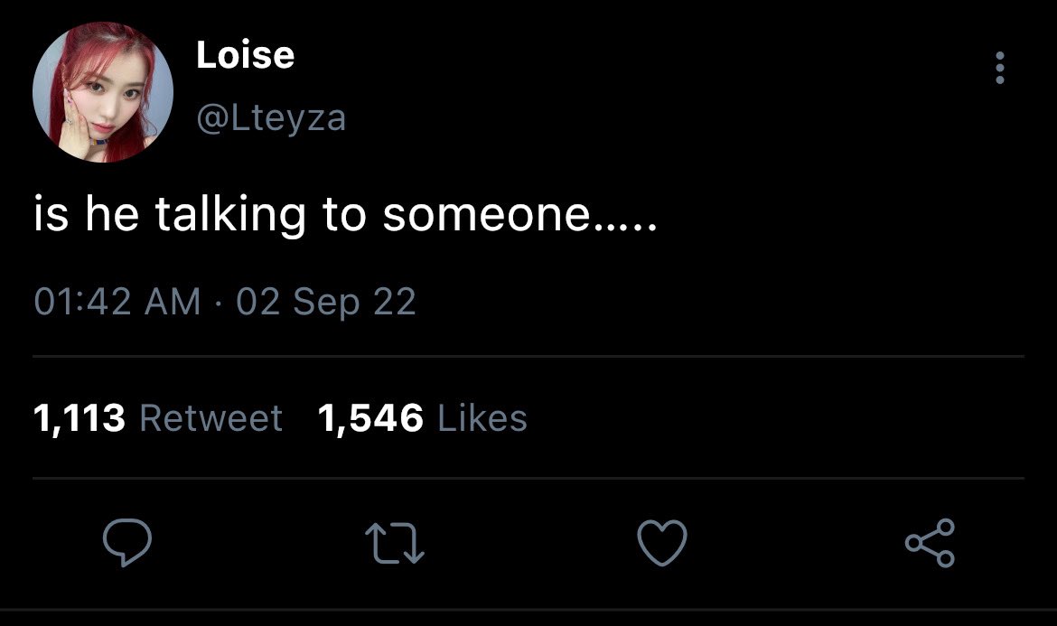
Task: Click the word 'to' in the tweet
Action: click(x=344, y=215)
